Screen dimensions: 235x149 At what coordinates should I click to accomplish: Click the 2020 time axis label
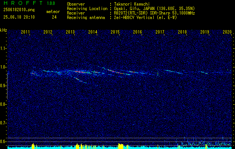click(227, 32)
